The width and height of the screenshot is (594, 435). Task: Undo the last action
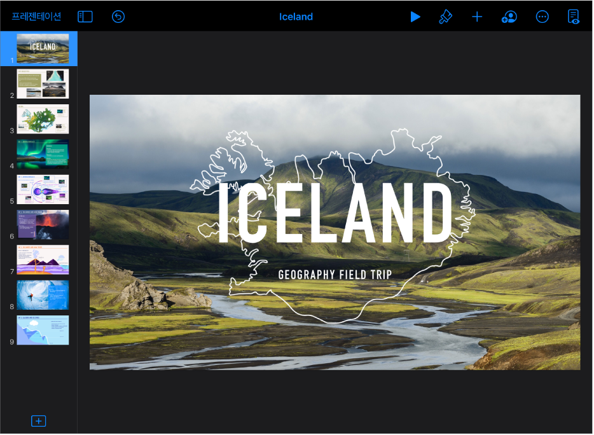[118, 17]
